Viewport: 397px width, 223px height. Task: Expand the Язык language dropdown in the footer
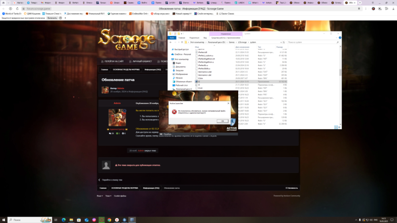100,196
